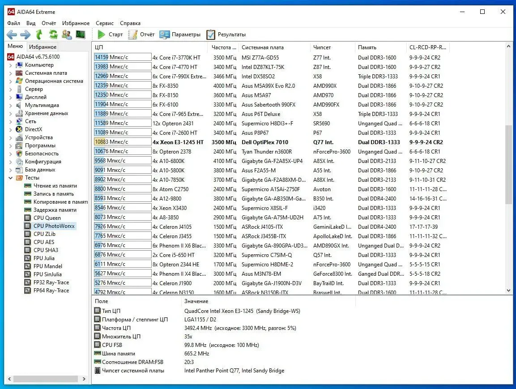Screen dimensions: 516x389
Task: Open the Сервис menu
Action: pyautogui.click(x=104, y=23)
